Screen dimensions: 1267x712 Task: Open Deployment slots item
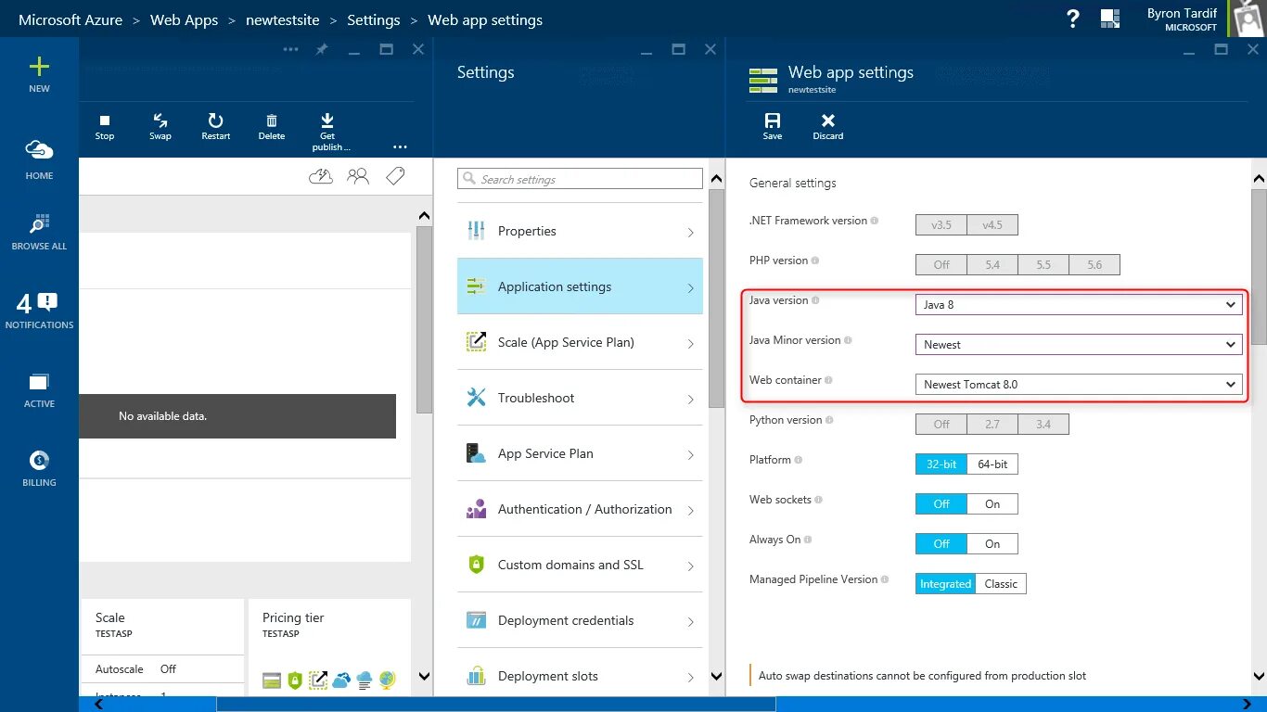(x=580, y=676)
